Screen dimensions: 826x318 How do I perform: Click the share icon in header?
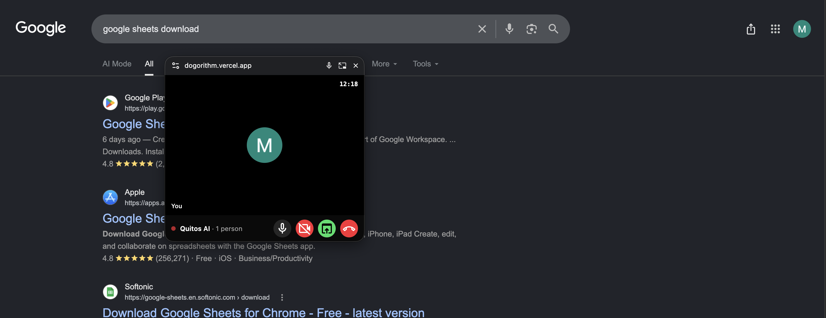click(x=751, y=29)
